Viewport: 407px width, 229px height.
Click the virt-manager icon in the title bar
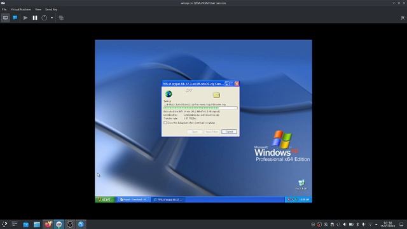tap(3, 3)
